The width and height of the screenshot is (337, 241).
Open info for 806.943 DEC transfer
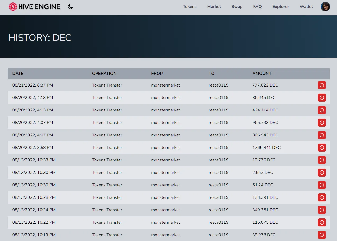click(x=322, y=135)
